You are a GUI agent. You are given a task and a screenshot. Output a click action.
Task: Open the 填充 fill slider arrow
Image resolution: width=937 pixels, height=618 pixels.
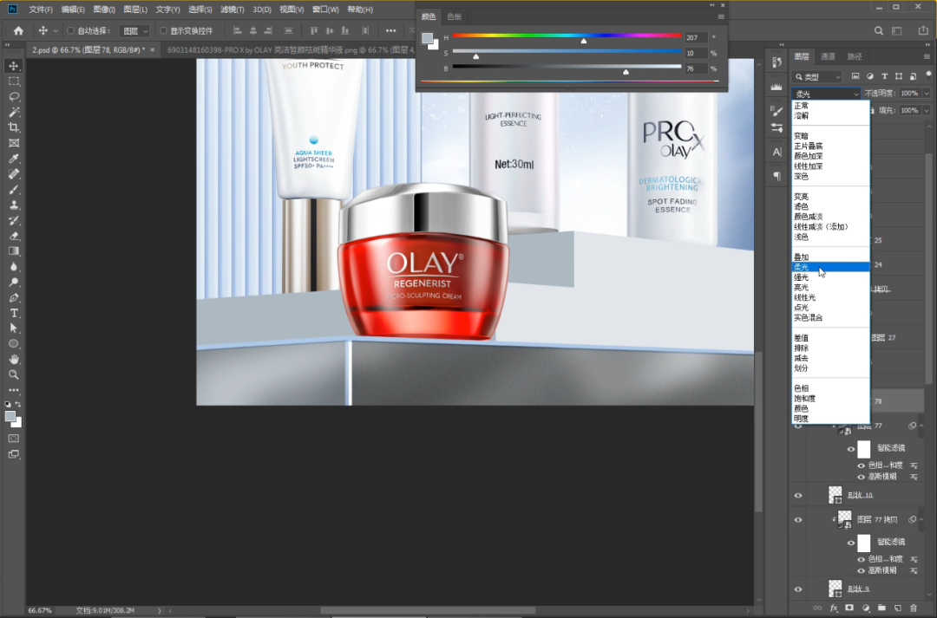click(x=927, y=110)
